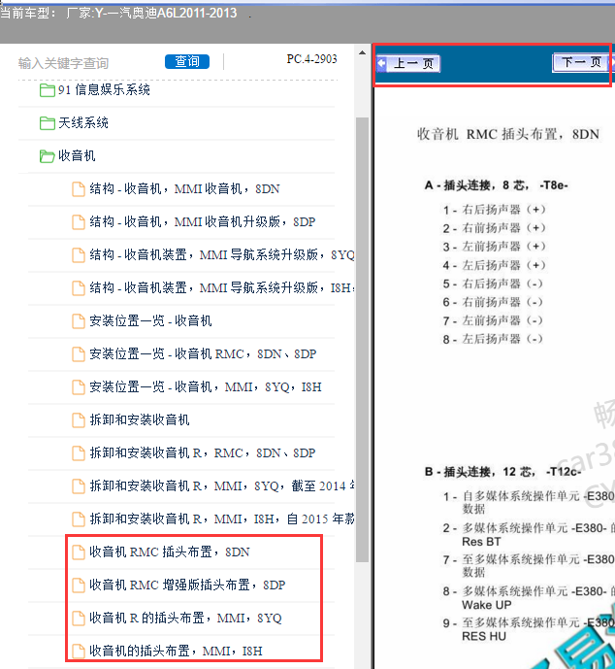Go to next page with 下一页 button
The image size is (615, 669).
581,63
